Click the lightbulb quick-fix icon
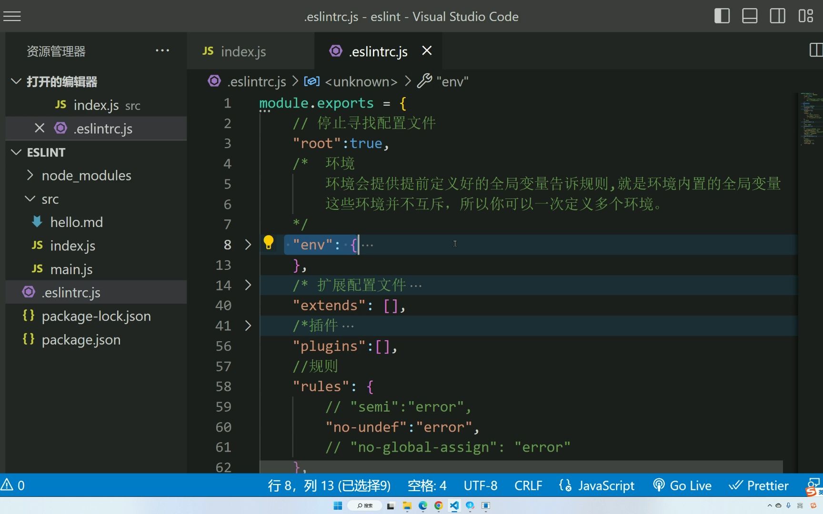The image size is (823, 514). (x=269, y=243)
